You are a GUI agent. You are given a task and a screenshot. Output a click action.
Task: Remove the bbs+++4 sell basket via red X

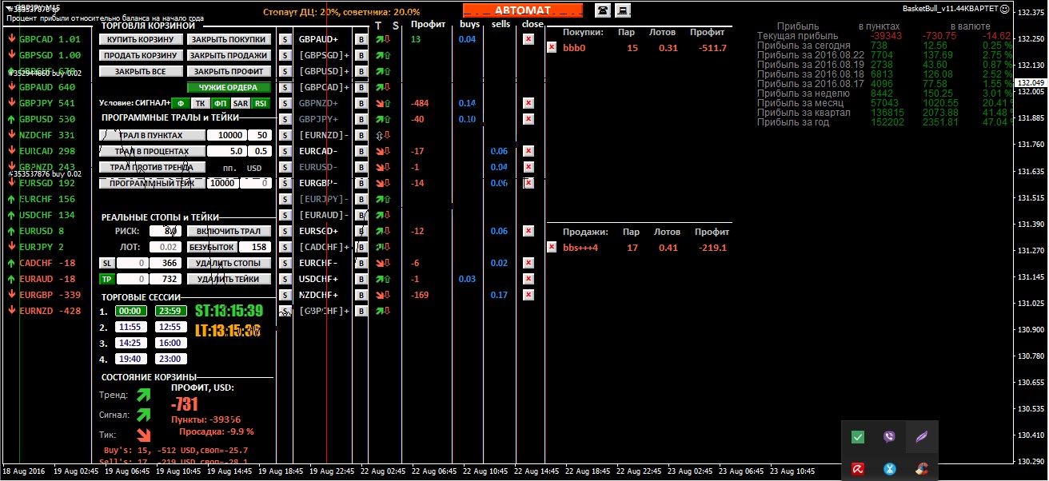point(551,248)
